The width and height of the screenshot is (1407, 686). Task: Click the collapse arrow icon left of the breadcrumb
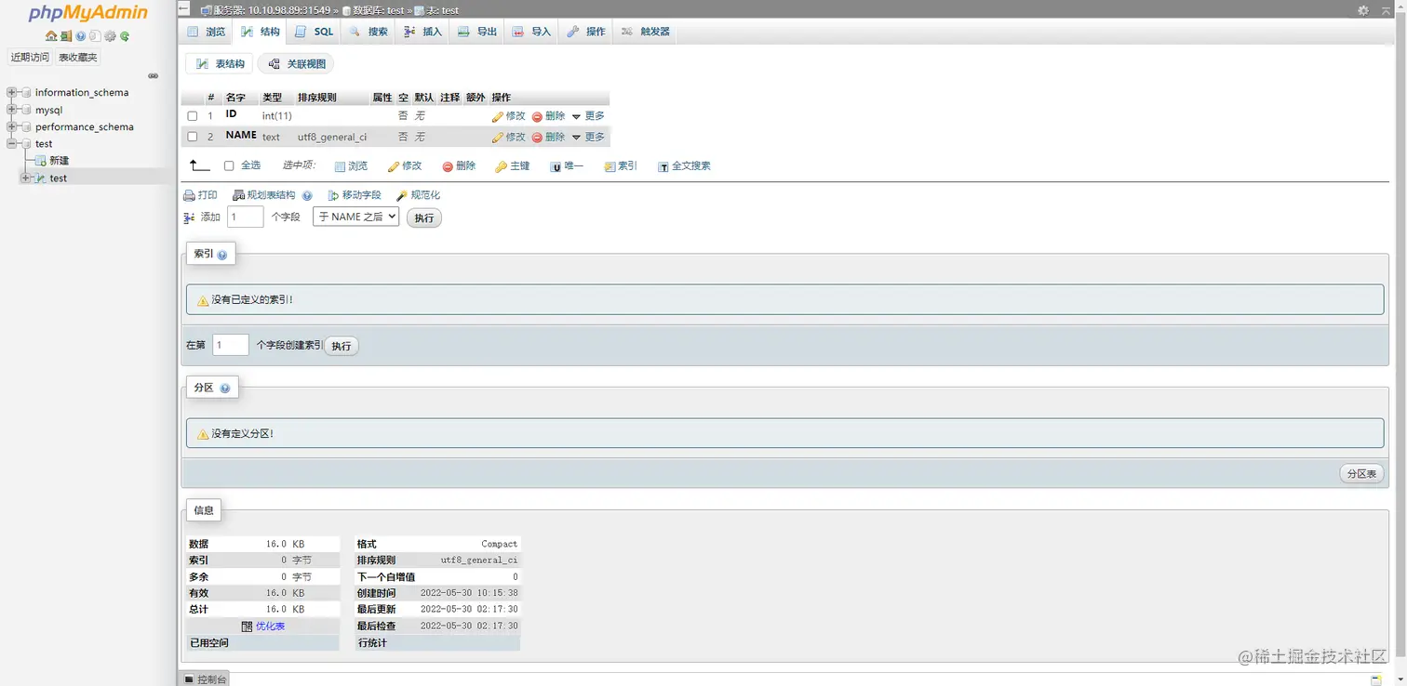[184, 9]
